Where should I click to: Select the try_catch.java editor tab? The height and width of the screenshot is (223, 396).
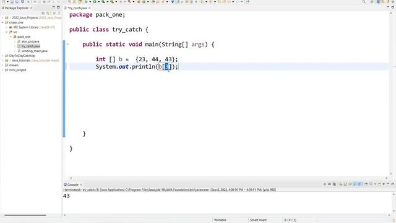(x=77, y=8)
